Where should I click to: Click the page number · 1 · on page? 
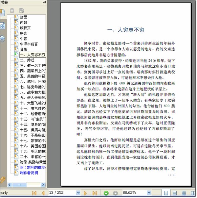[171, 175]
